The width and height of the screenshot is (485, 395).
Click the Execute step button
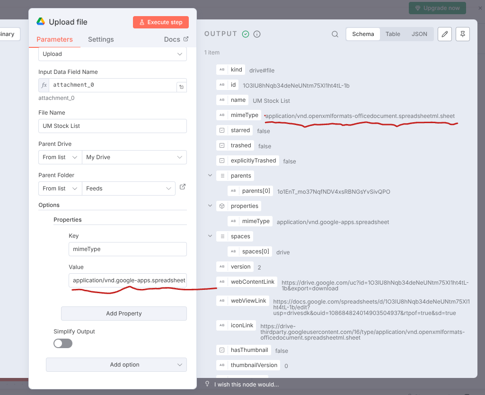(x=161, y=22)
